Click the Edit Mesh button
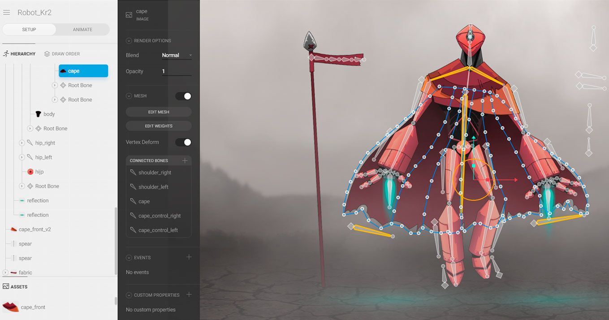609x320 pixels. click(x=159, y=112)
